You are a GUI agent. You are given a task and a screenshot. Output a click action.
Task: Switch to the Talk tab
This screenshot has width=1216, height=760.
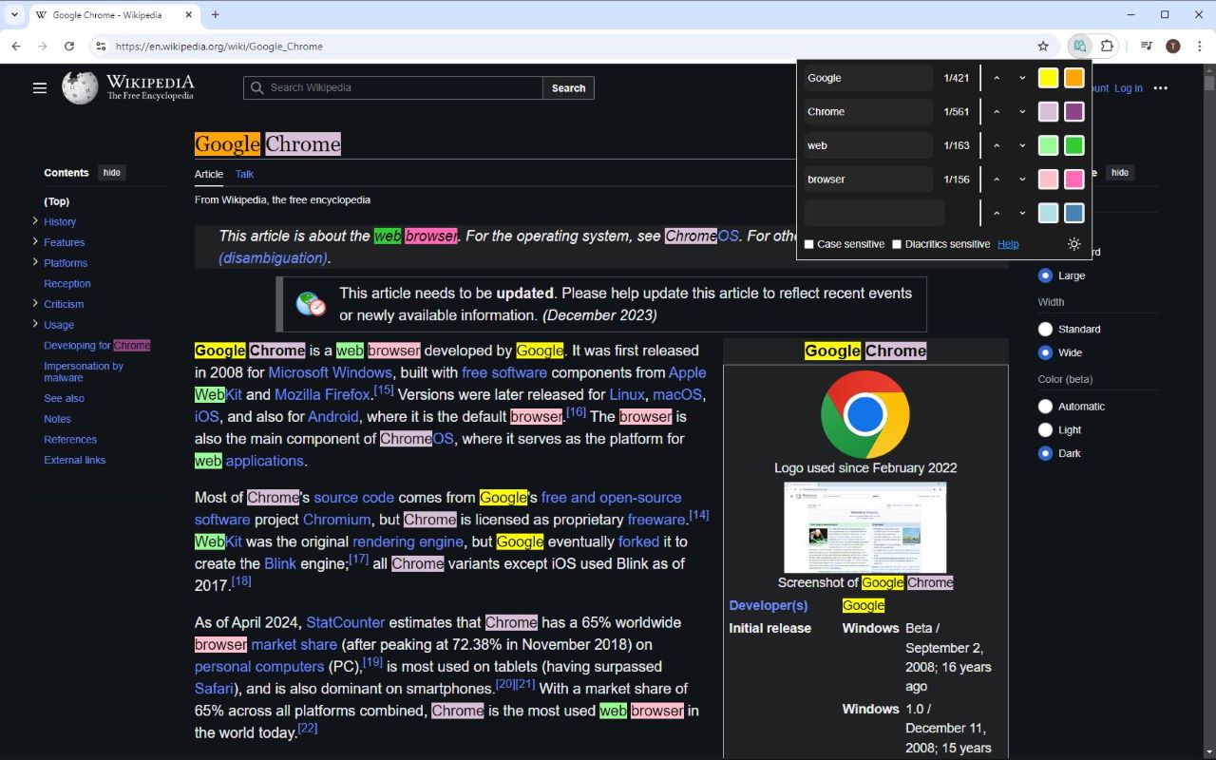tap(244, 174)
